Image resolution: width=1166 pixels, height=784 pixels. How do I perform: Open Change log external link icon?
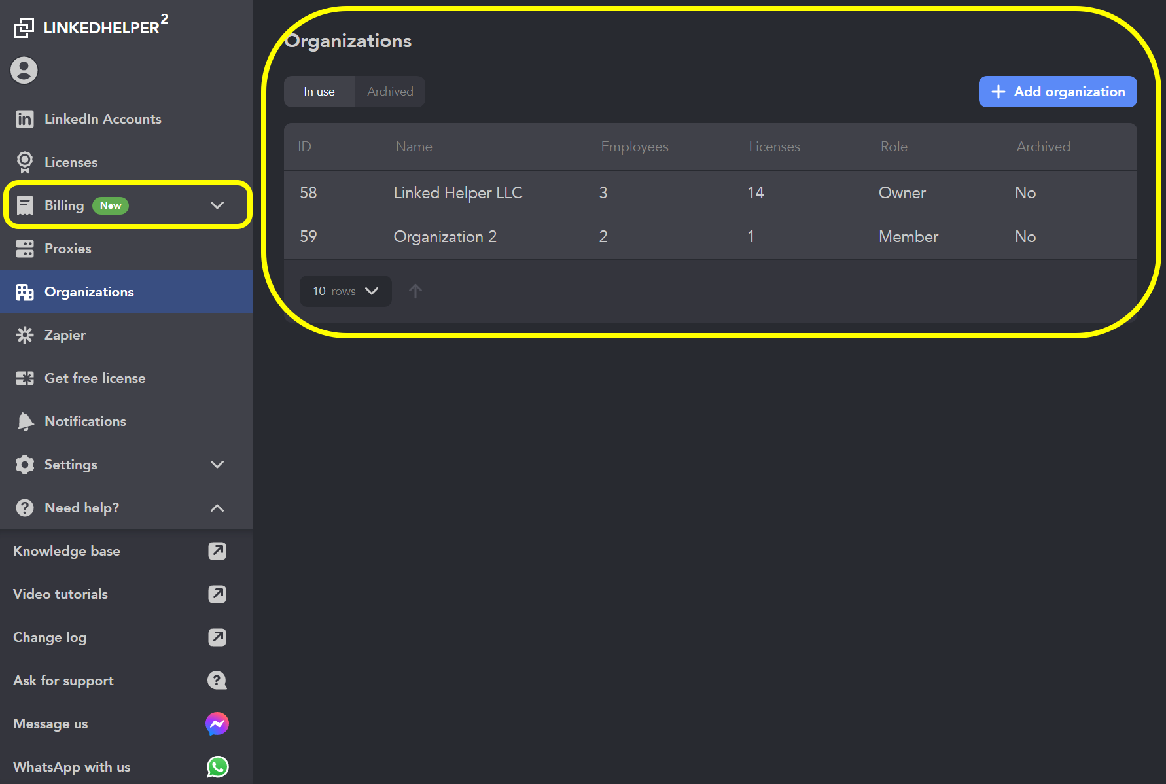pyautogui.click(x=217, y=637)
